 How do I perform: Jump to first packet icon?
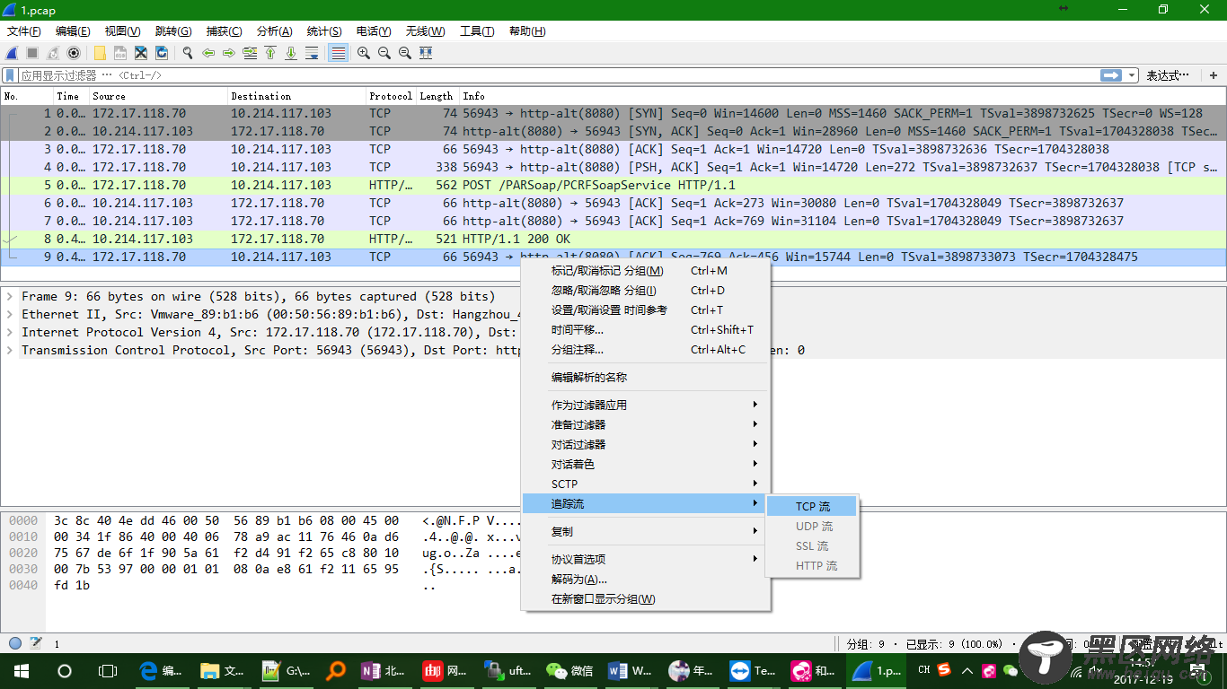coord(270,53)
